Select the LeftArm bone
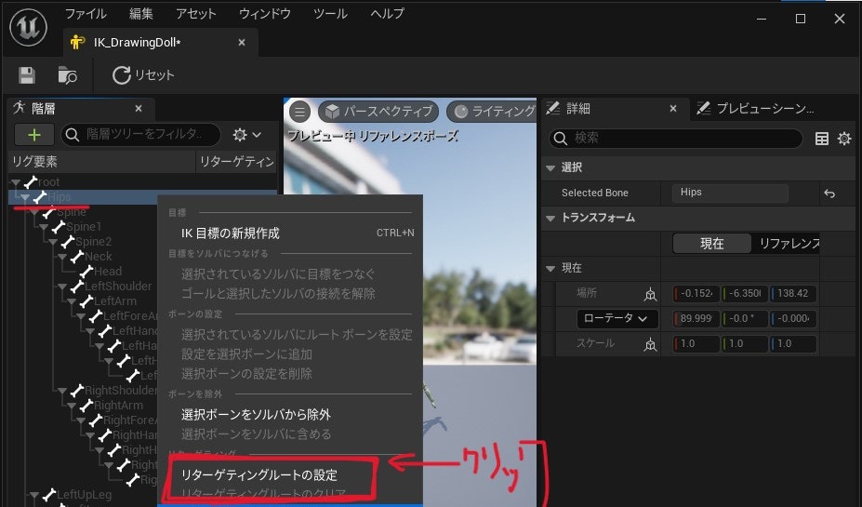Viewport: 862px width, 507px height. pos(115,300)
